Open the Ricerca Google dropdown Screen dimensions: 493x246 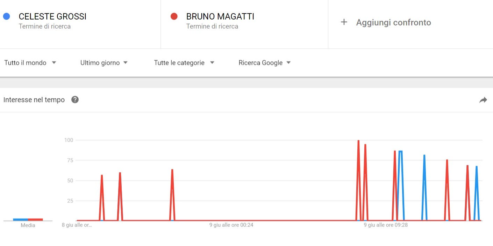point(265,63)
